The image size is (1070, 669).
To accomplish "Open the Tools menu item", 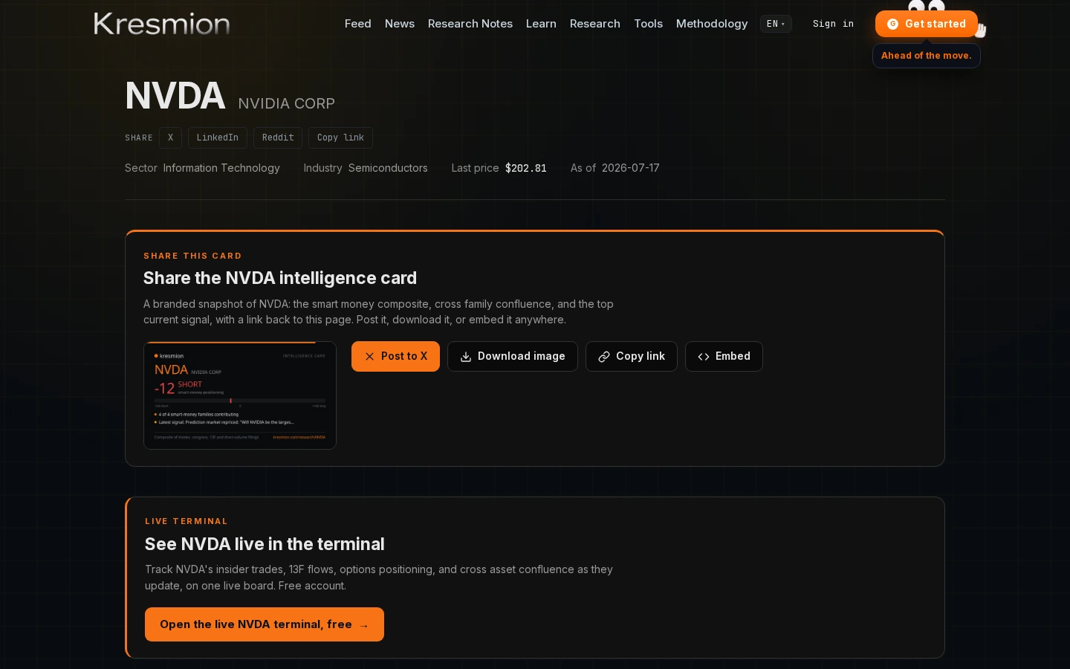I will 648,24.
